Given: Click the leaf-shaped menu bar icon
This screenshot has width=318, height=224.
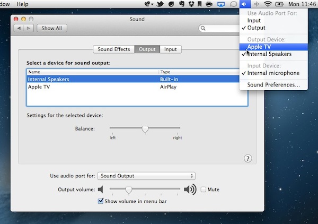Looking at the screenshot, I should tap(171, 4).
